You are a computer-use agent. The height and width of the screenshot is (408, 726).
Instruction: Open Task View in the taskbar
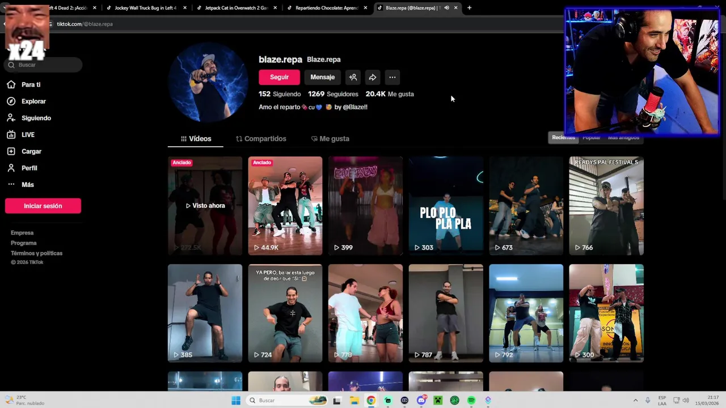coord(337,401)
